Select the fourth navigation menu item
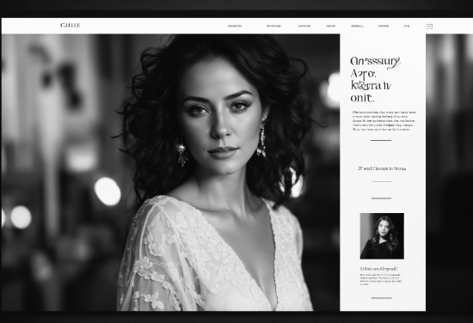Viewport: 473px width, 323px height. (x=330, y=26)
